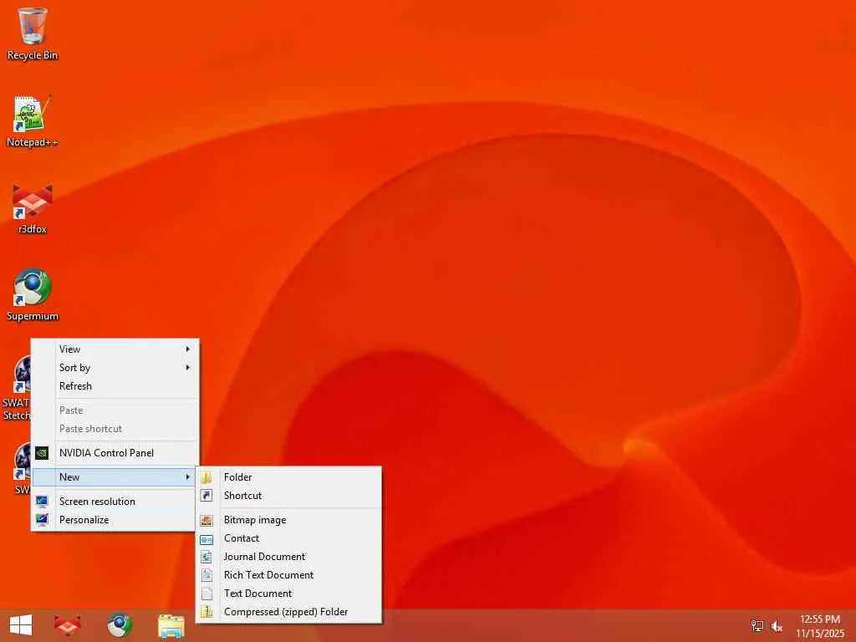Create a new Journal Document
The height and width of the screenshot is (642, 856).
[288, 557]
